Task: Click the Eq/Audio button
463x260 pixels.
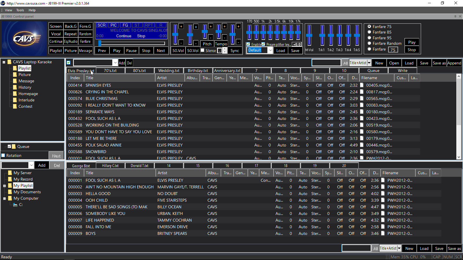Action: point(71,41)
